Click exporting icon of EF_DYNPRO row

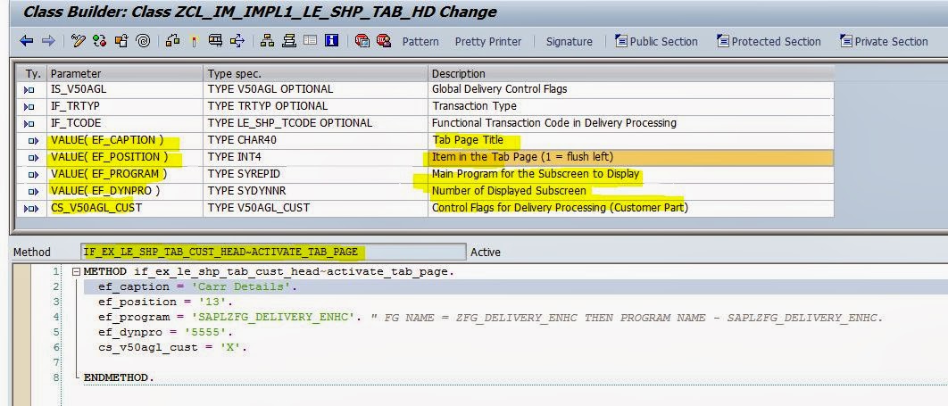(33, 192)
